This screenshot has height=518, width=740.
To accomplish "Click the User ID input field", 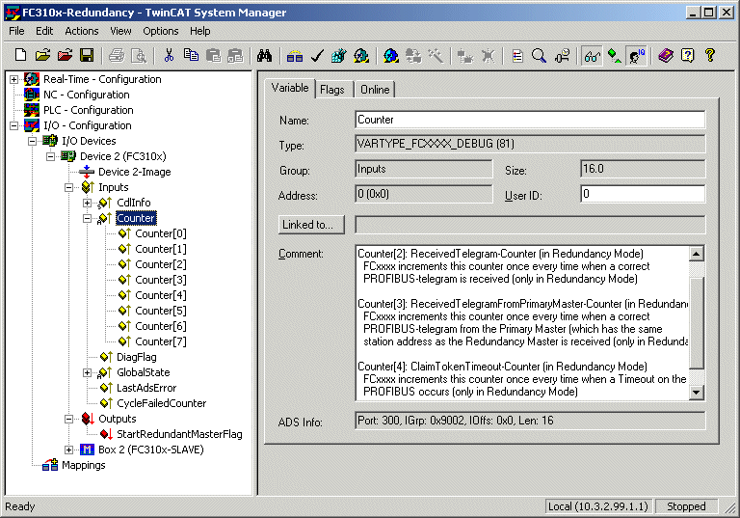I will pos(643,194).
